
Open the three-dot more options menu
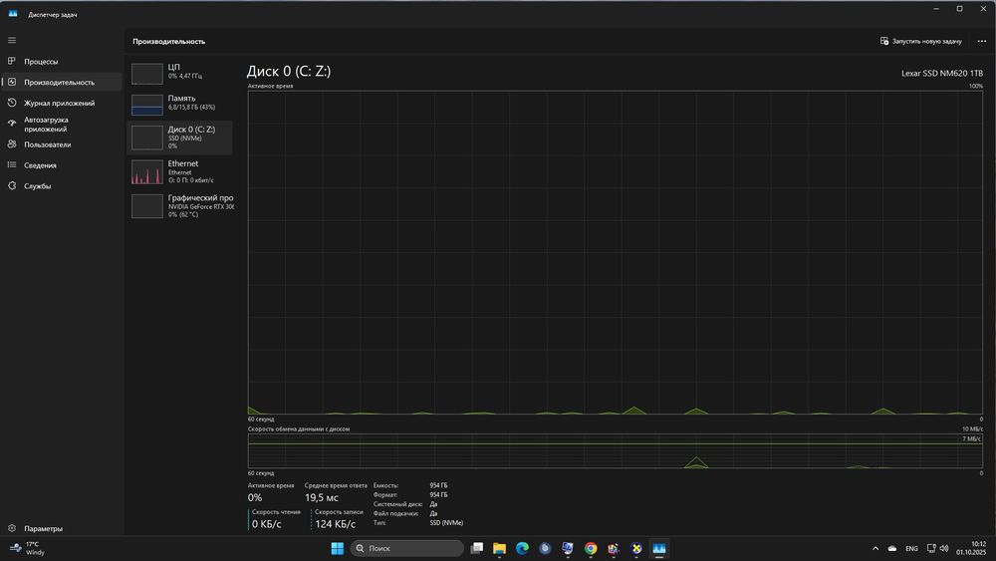(x=981, y=41)
